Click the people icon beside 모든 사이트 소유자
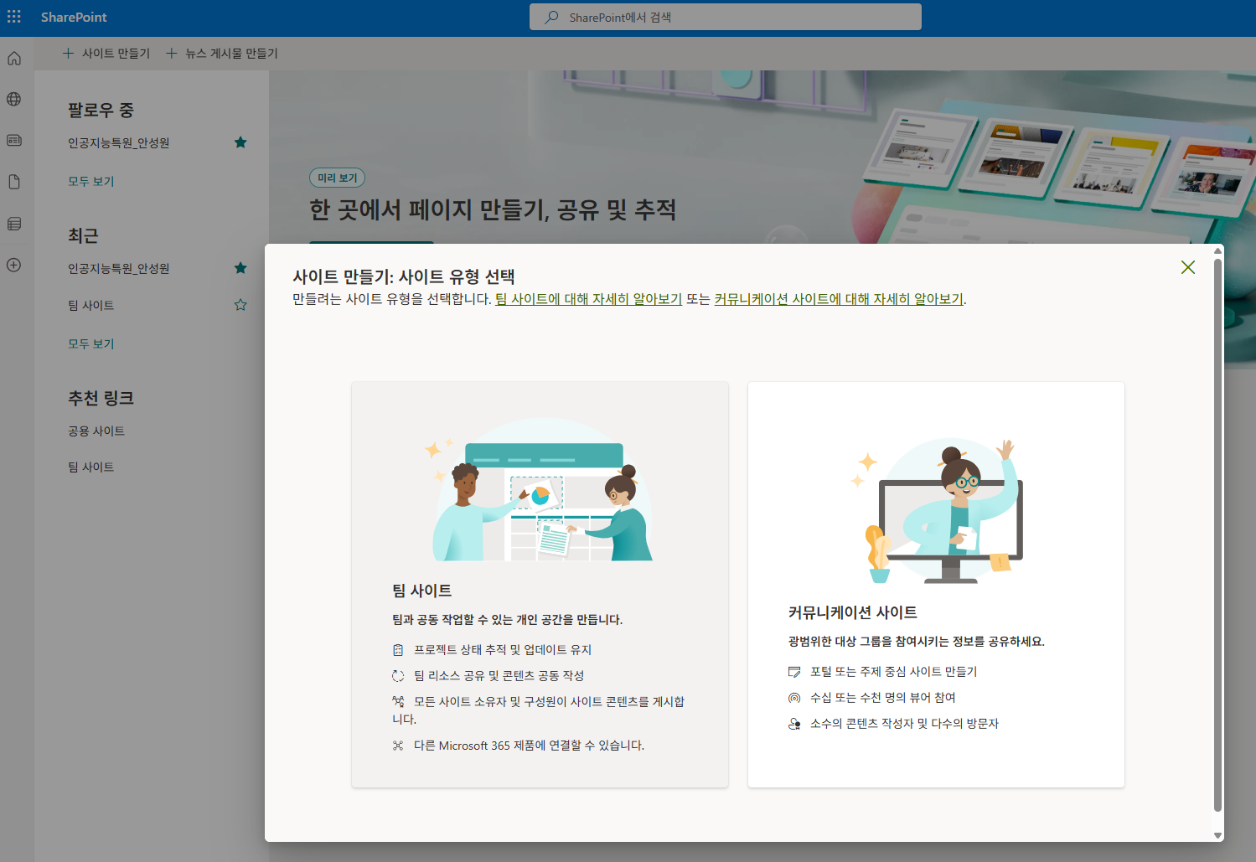 coord(398,701)
